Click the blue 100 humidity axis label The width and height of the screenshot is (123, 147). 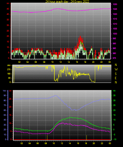[x=4, y=91]
